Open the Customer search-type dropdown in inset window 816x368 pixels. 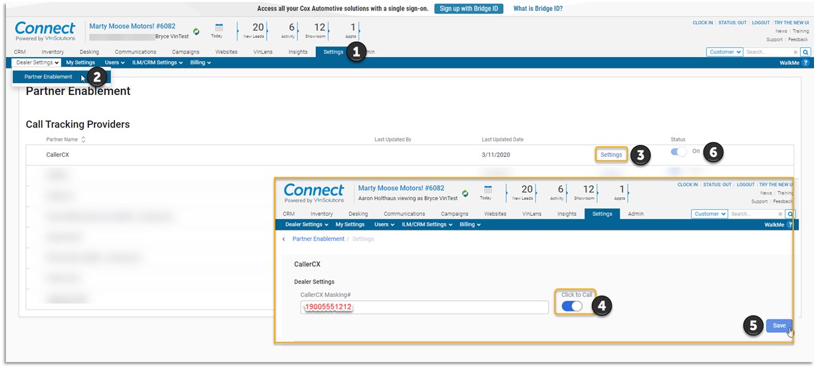tap(709, 214)
